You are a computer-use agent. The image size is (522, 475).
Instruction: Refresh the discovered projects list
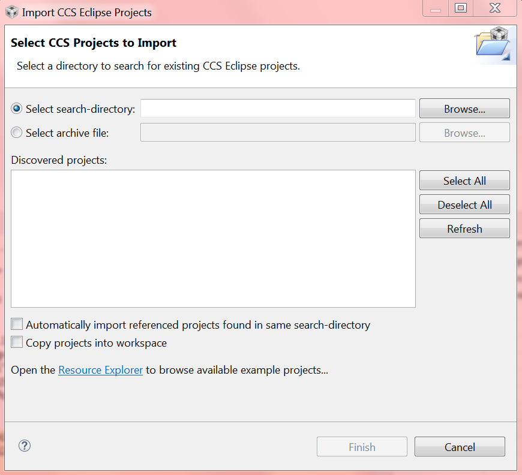[464, 229]
